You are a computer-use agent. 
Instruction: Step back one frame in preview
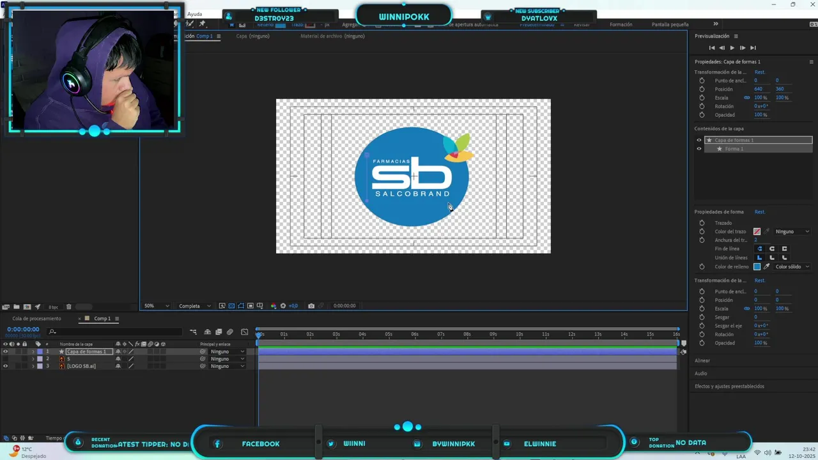(x=722, y=48)
